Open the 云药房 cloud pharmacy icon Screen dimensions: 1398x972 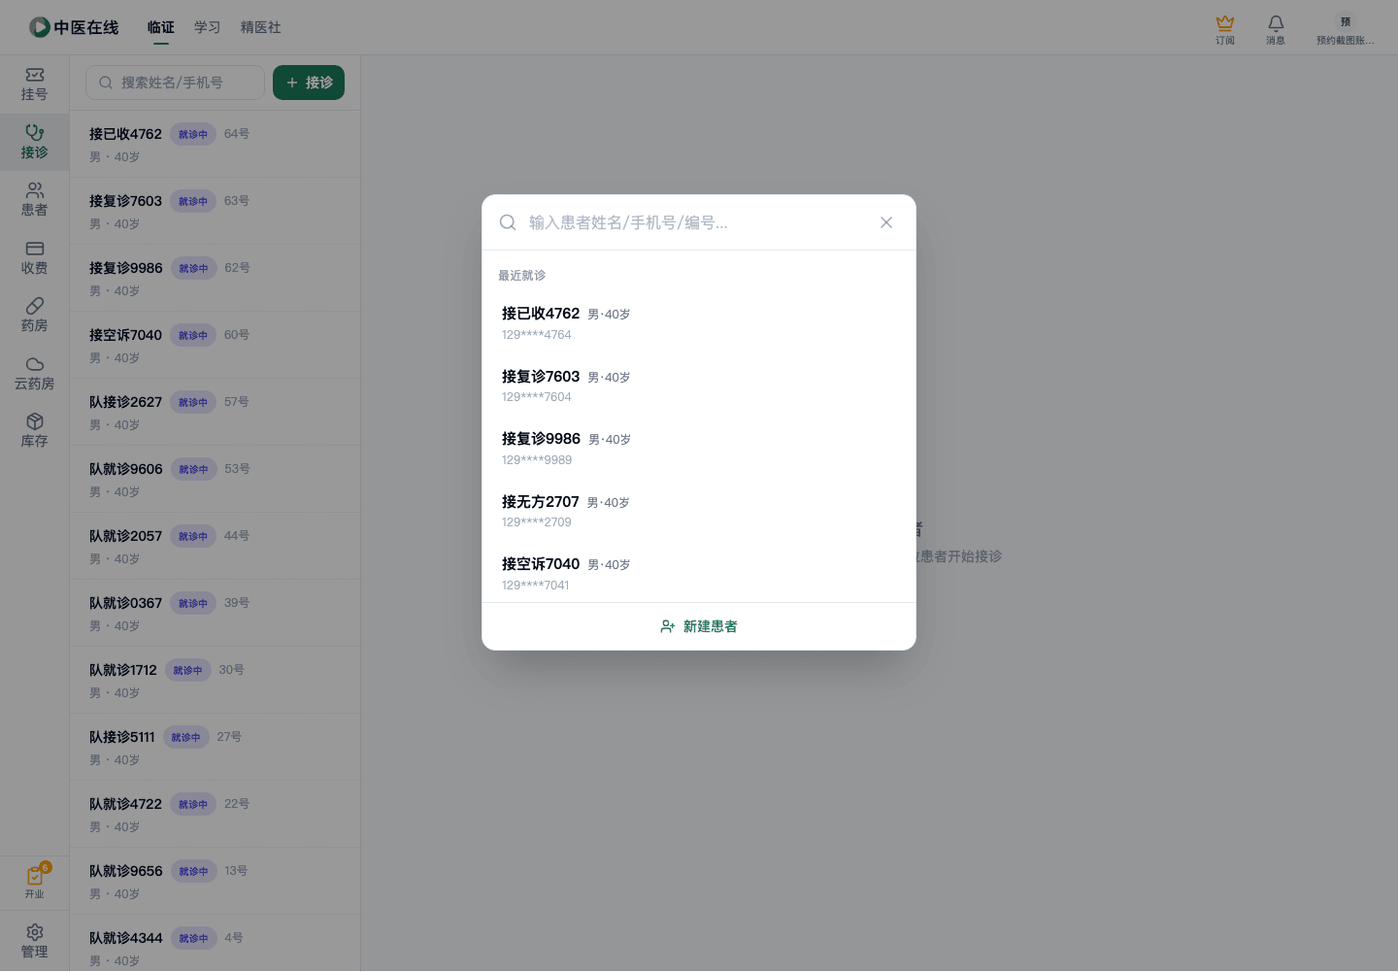tap(34, 374)
